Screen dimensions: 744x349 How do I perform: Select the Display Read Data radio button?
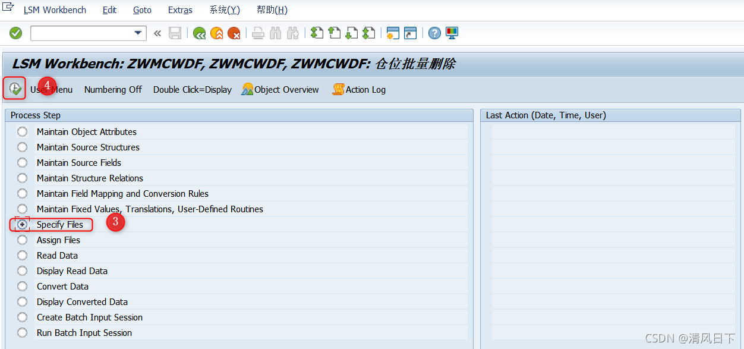(22, 271)
